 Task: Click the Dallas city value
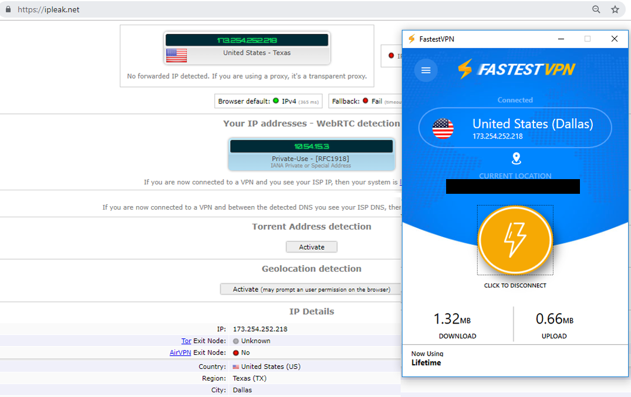click(x=242, y=390)
